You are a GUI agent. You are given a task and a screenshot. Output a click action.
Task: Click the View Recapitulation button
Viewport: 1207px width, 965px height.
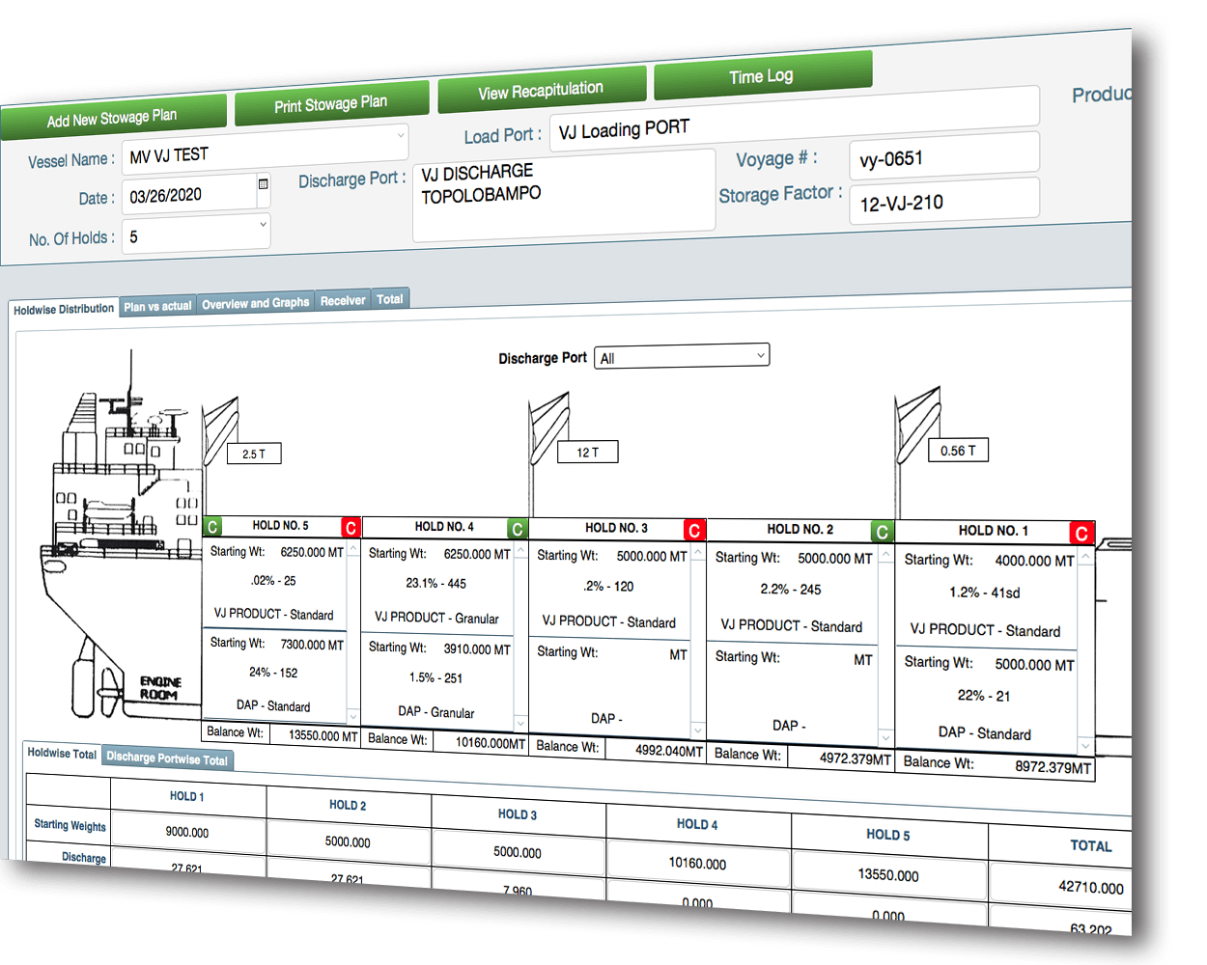pyautogui.click(x=541, y=91)
